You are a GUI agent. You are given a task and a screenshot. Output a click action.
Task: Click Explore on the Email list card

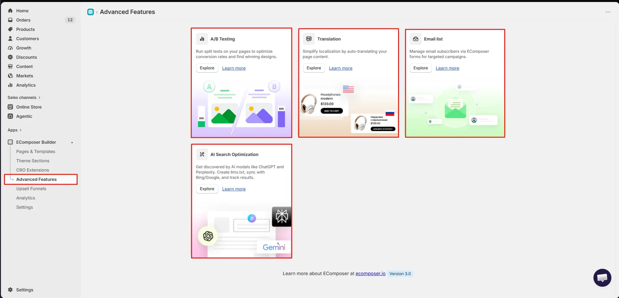421,68
